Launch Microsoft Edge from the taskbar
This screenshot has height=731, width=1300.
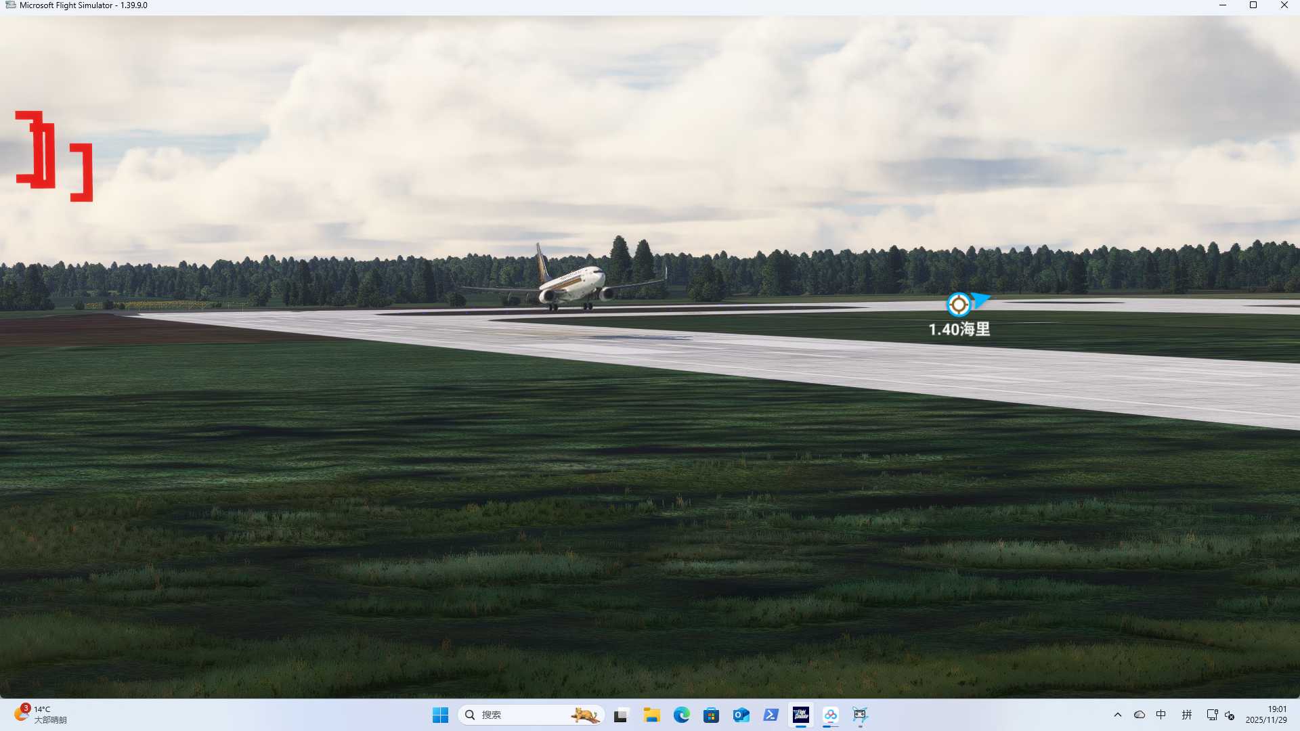[681, 715]
